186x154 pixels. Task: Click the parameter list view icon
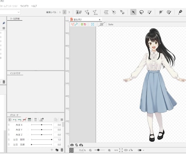coord(30,120)
